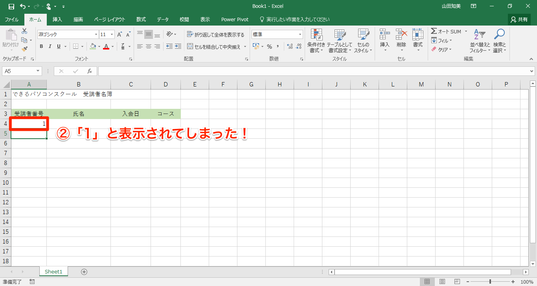Increase the font size
Image resolution: width=537 pixels, height=286 pixels.
(120, 35)
